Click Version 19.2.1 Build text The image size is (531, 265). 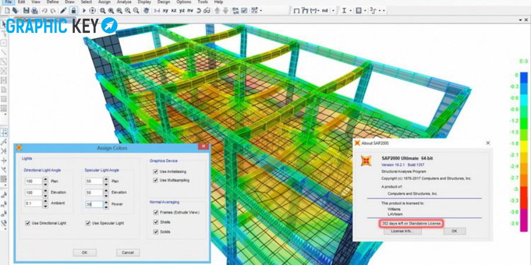tap(403, 165)
